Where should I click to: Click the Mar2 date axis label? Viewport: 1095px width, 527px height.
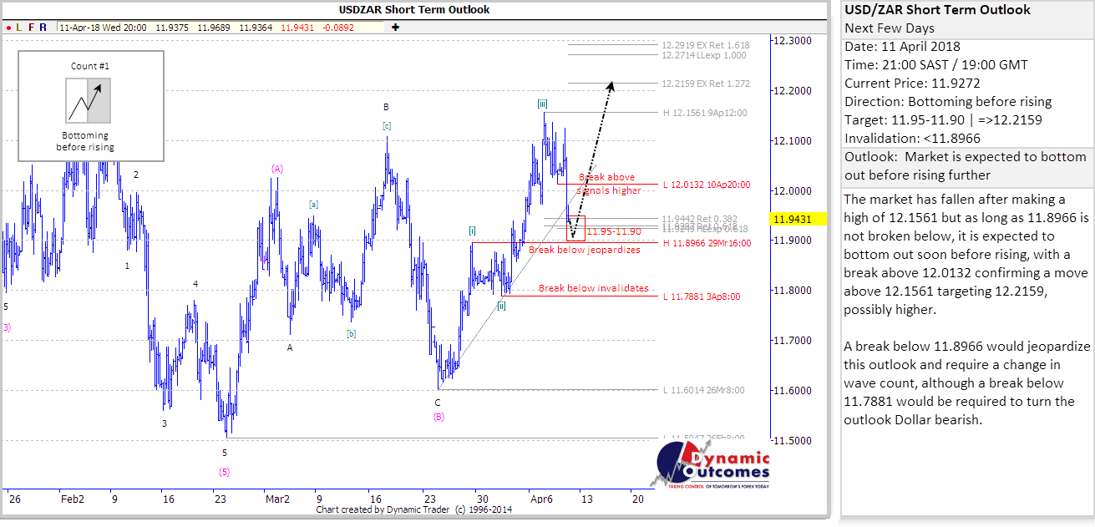277,499
